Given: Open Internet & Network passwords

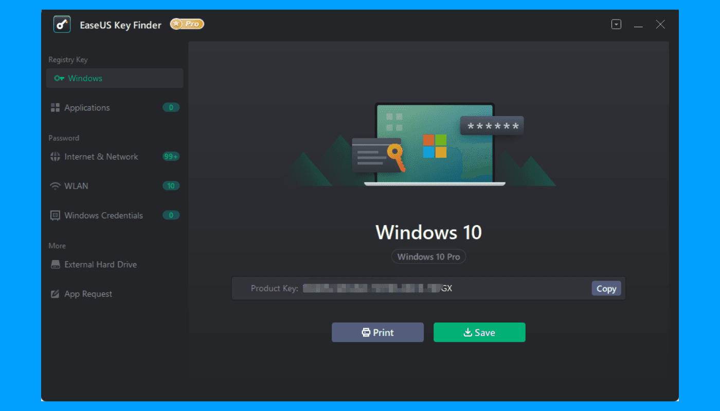Looking at the screenshot, I should click(115, 157).
